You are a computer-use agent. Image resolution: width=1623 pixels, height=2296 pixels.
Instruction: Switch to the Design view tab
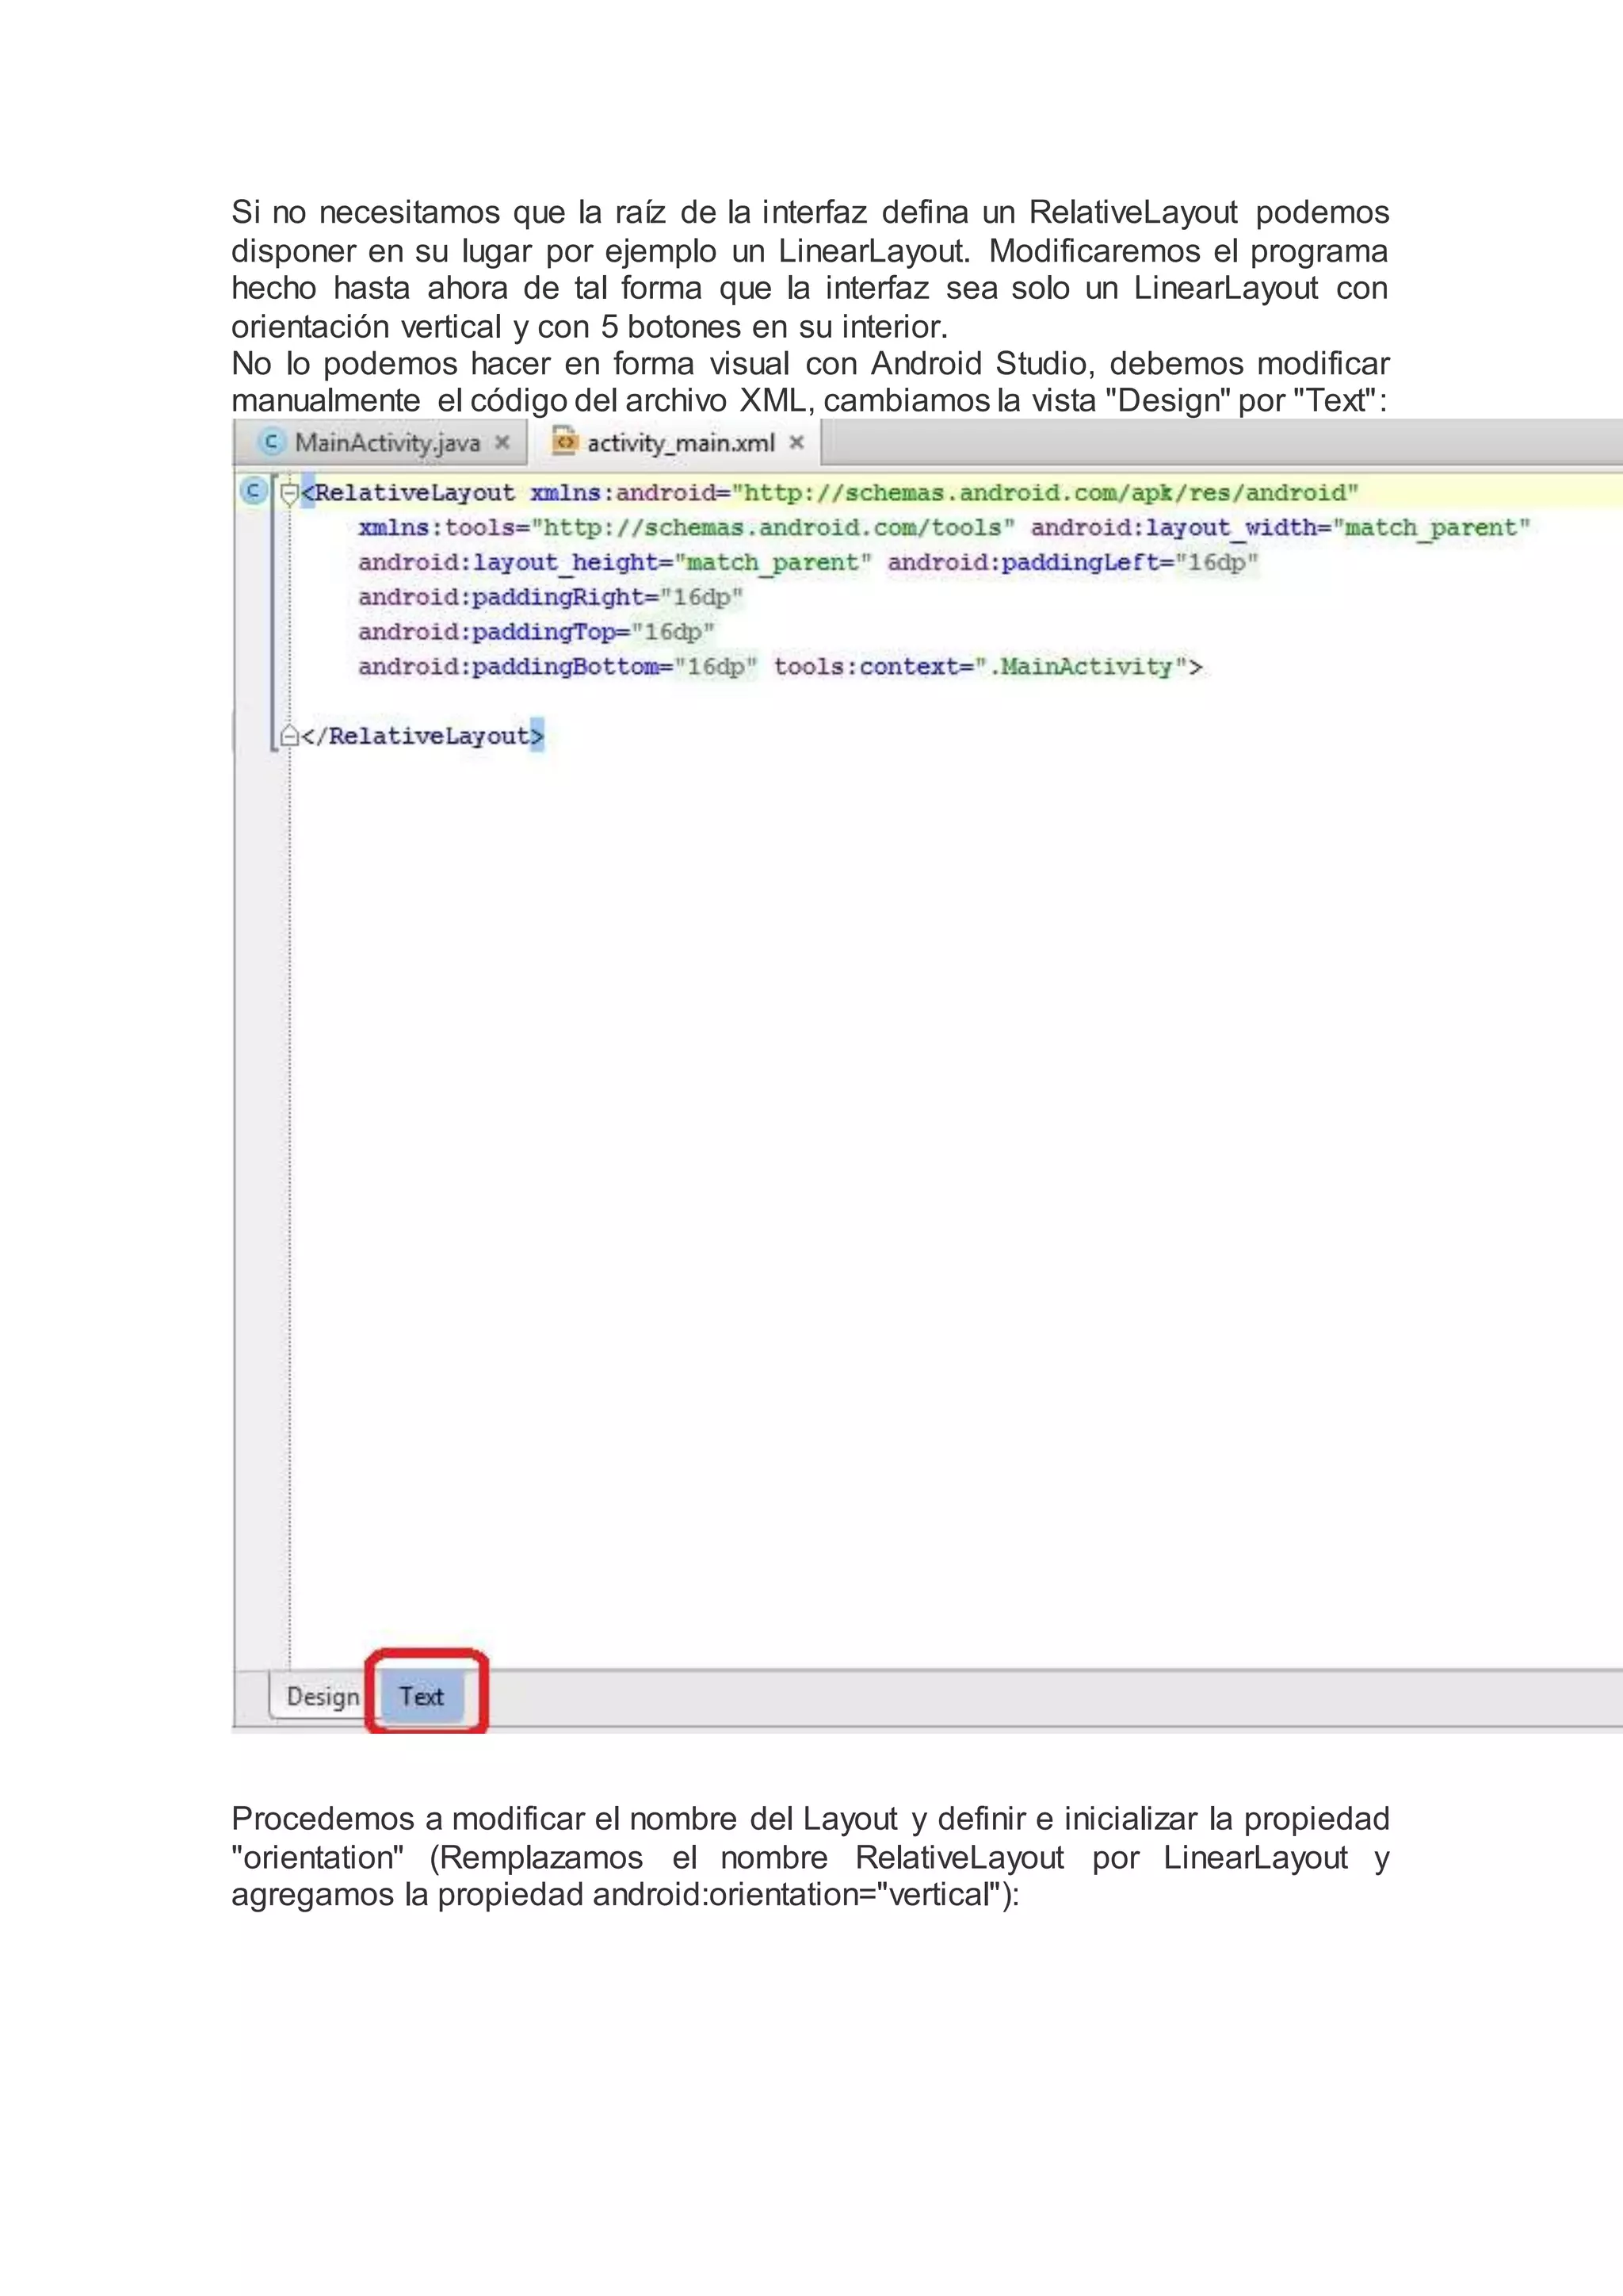pyautogui.click(x=323, y=1696)
